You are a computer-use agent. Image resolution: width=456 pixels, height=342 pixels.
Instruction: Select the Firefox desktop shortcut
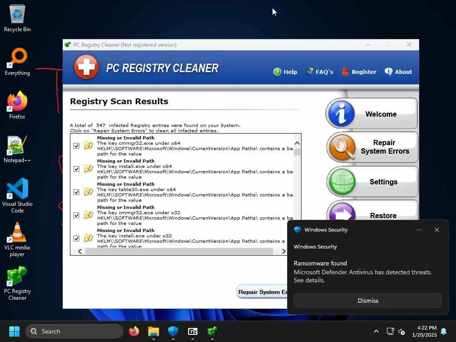[x=17, y=105]
